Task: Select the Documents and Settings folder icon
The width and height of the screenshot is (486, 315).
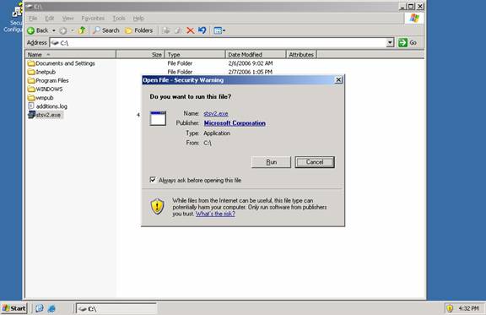Action: coord(31,63)
